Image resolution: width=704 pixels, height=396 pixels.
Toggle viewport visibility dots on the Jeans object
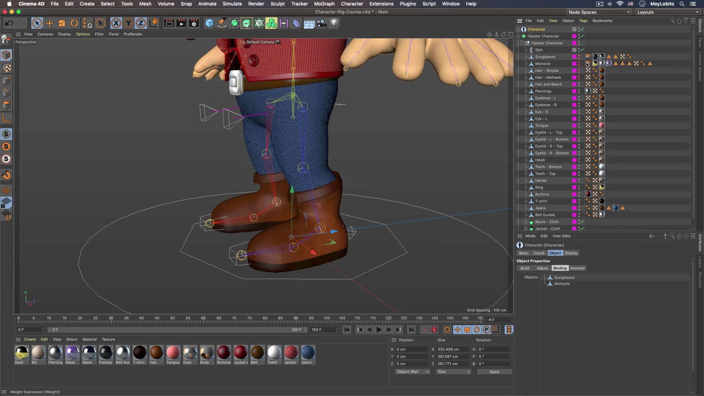(578, 208)
